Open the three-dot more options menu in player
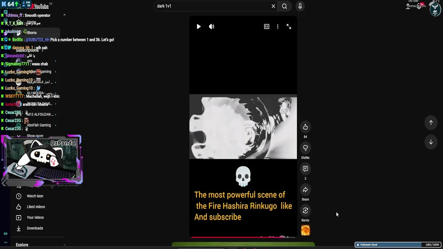The image size is (443, 249). 278,27
